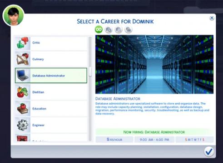Close the career selection dialog
This screenshot has width=223, height=163.
(212, 18)
